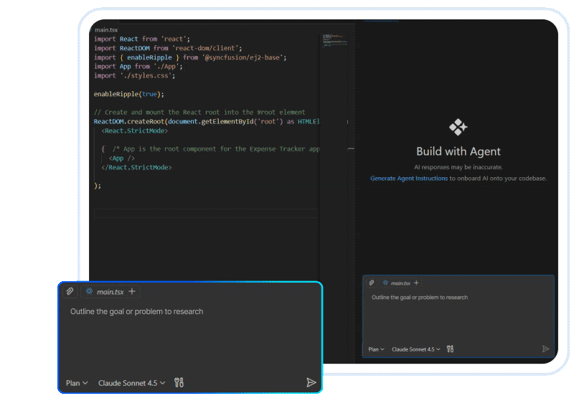Focus the side panel chat input field
The width and height of the screenshot is (574, 406).
(458, 316)
